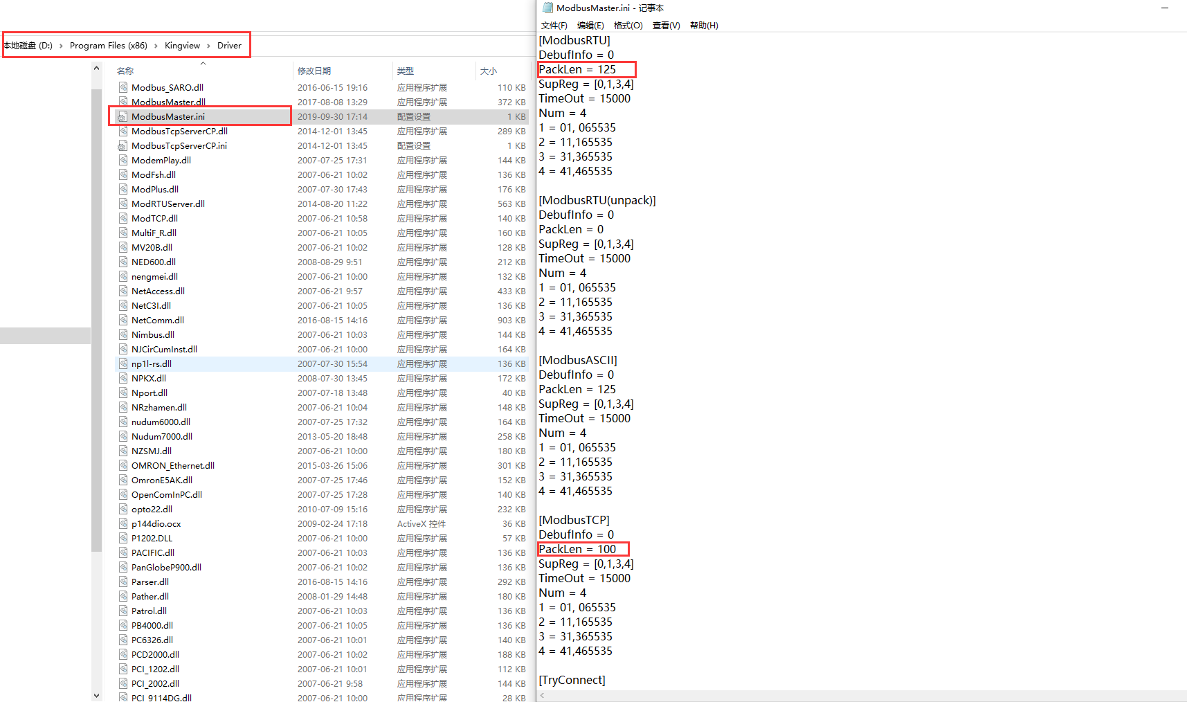Click the scroll up arrow of the navigation pane
The image size is (1187, 702).
(96, 68)
